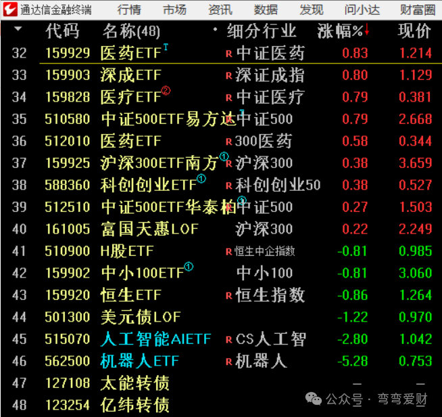The width and height of the screenshot is (442, 417).
Task: Click the R icon beside 中证医药
Action: (x=228, y=53)
